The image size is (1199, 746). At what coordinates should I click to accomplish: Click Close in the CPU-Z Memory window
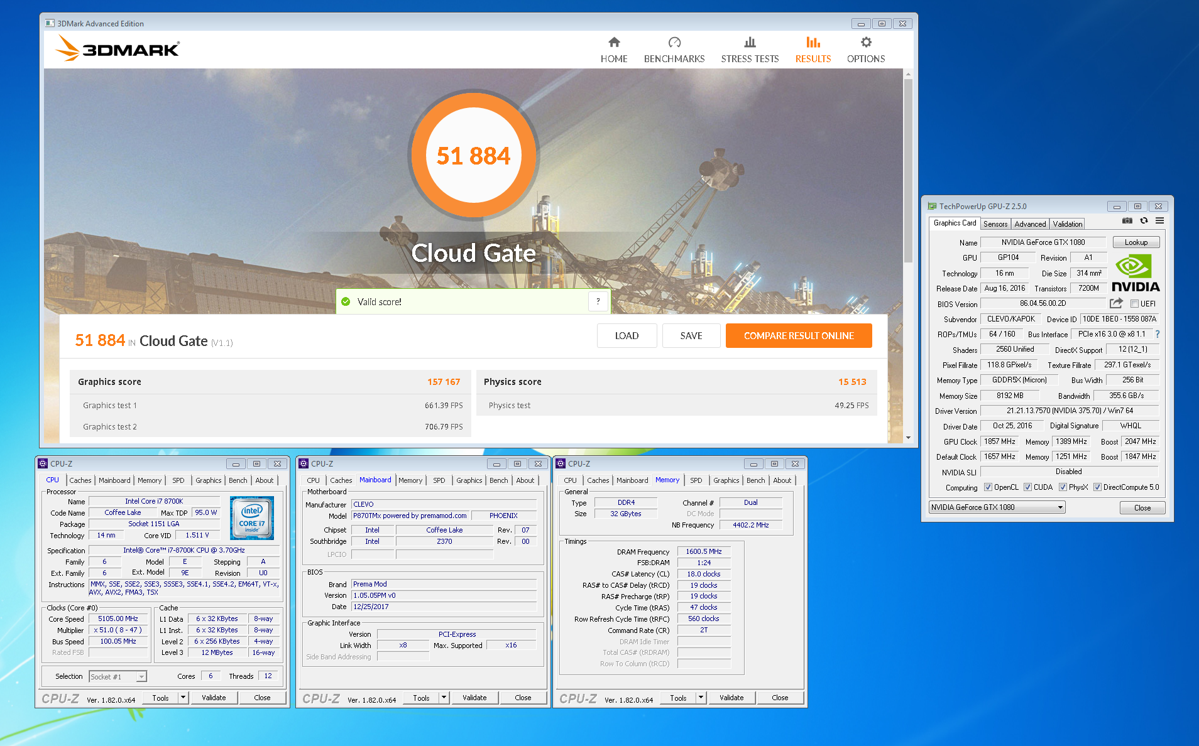click(x=780, y=698)
